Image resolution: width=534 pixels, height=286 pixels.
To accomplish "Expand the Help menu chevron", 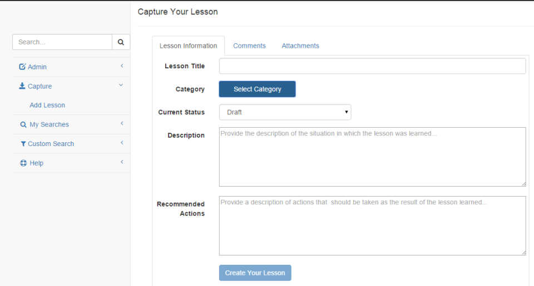I will [121, 163].
